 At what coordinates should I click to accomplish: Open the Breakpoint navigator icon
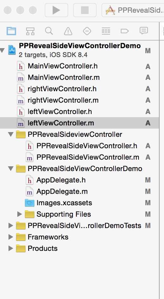click(125, 31)
